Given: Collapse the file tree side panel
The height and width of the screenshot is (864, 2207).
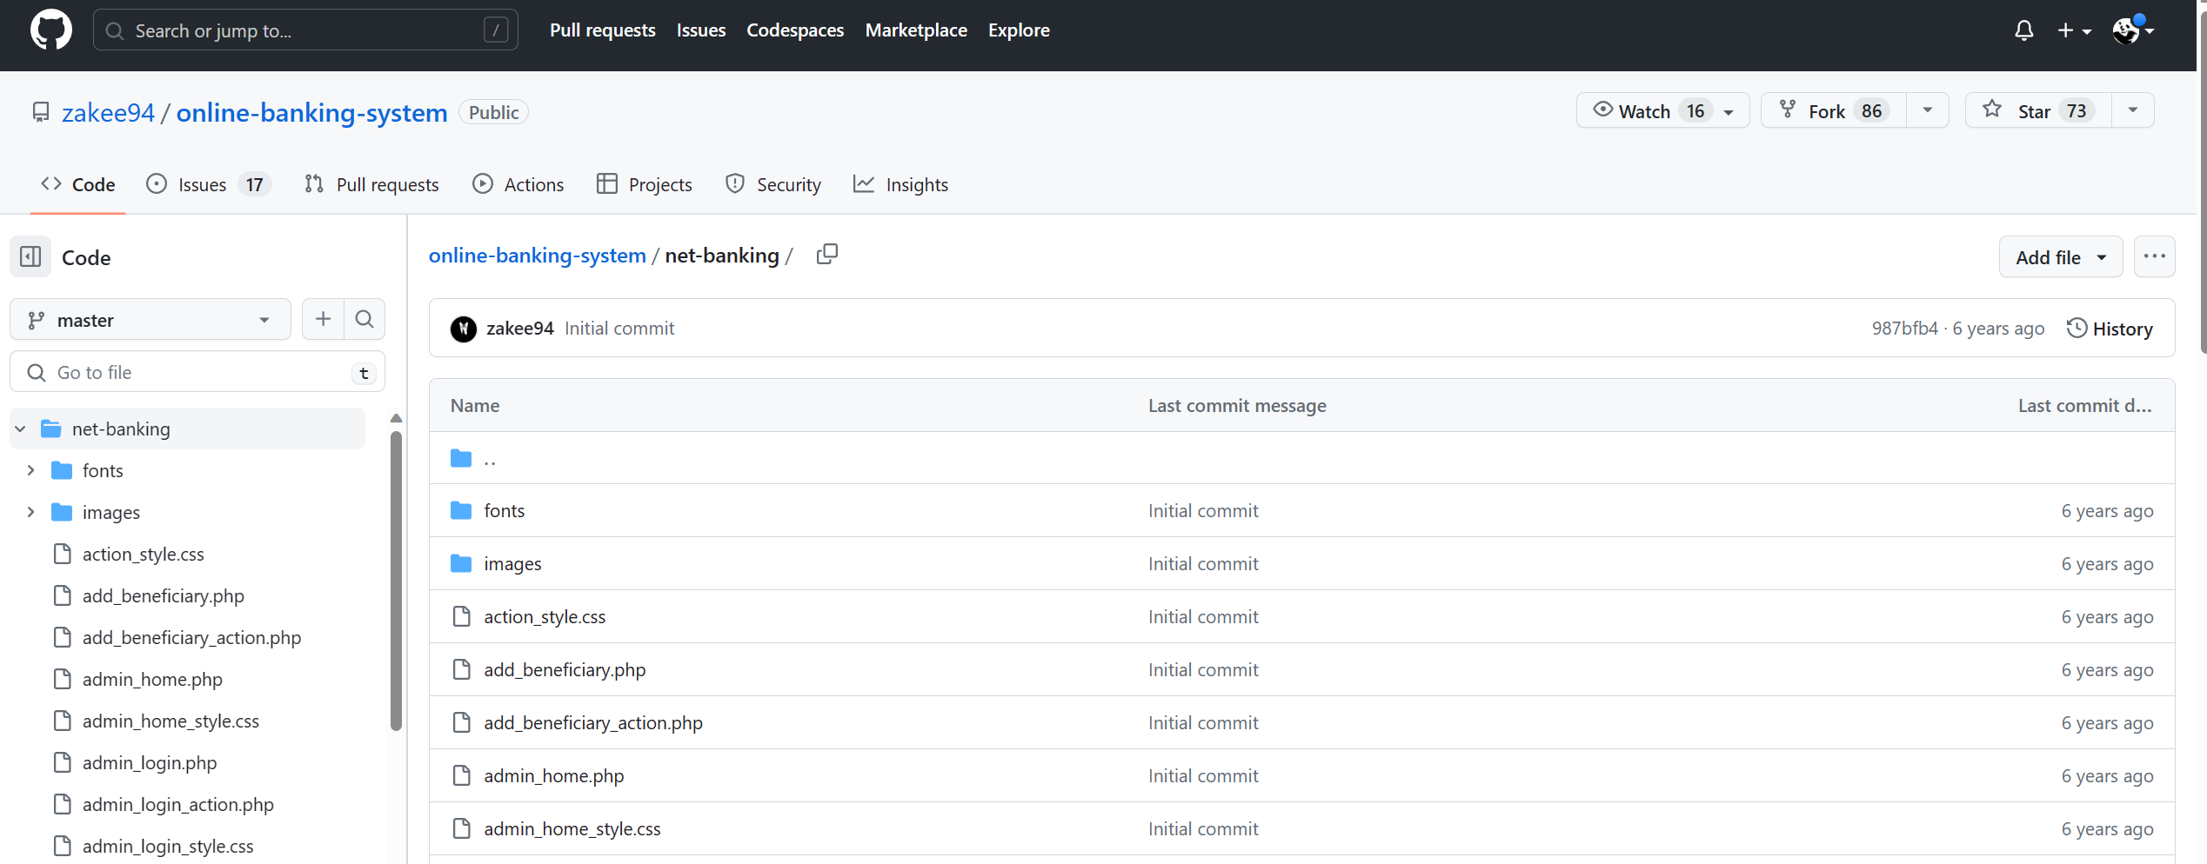Looking at the screenshot, I should [30, 256].
